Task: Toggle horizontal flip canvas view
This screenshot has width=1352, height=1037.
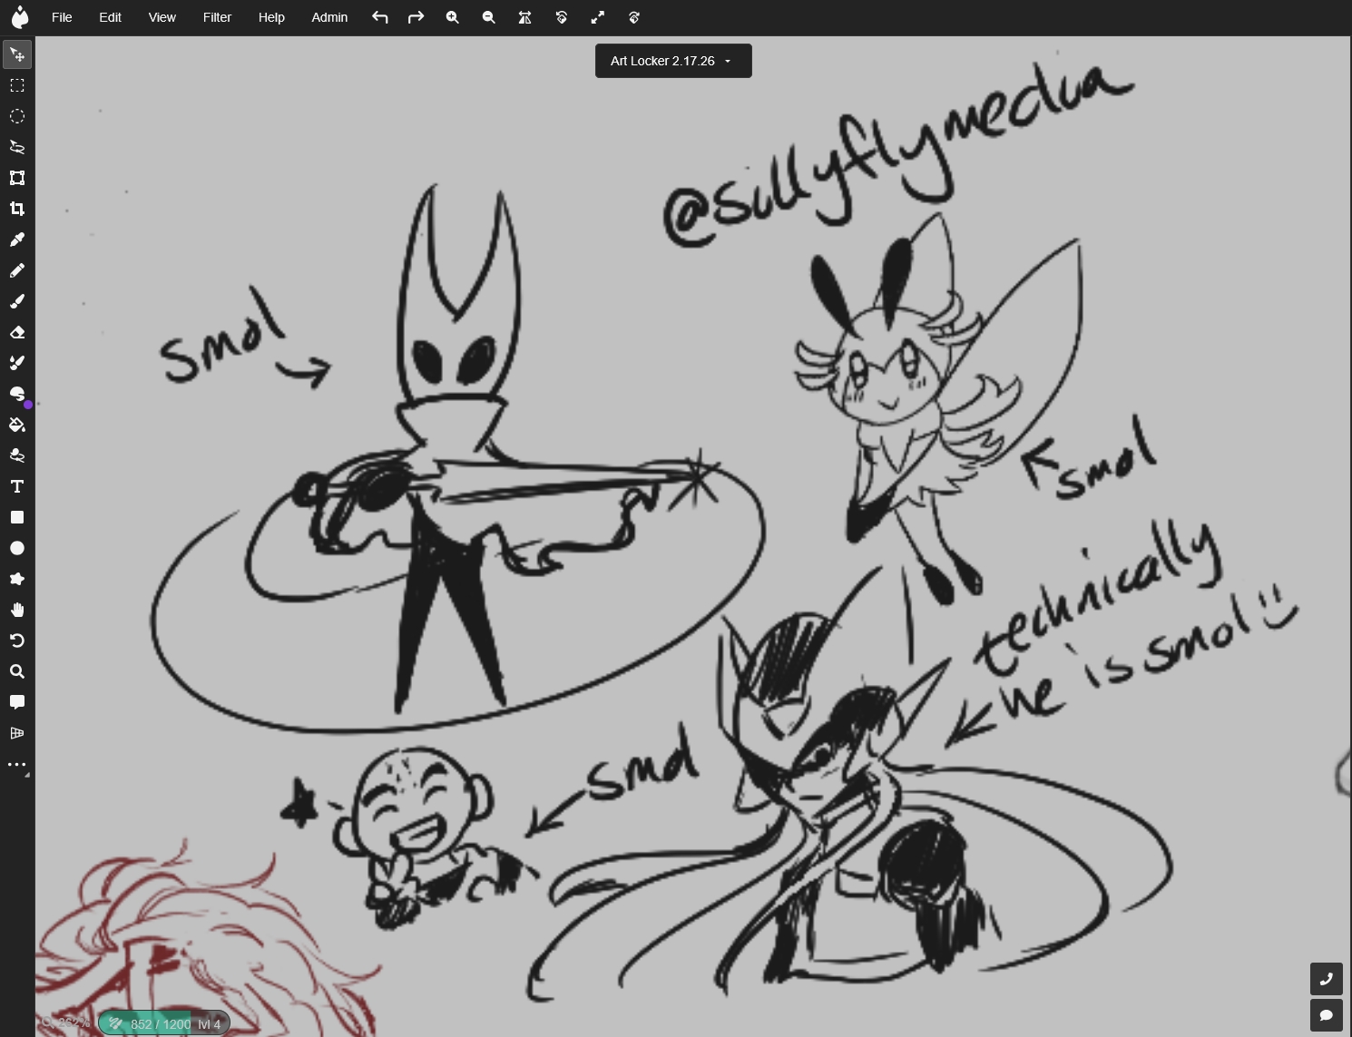Action: (524, 17)
